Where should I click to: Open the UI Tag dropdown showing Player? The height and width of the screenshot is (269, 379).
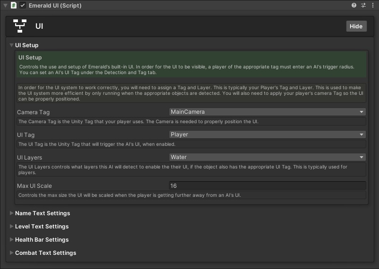coord(267,134)
